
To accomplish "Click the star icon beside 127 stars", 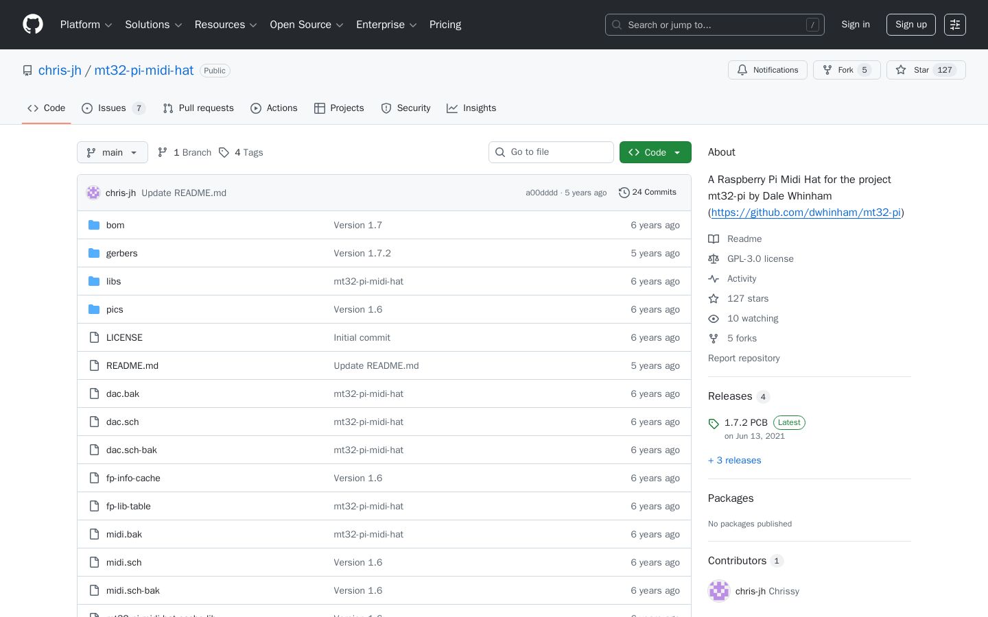I will 714,298.
